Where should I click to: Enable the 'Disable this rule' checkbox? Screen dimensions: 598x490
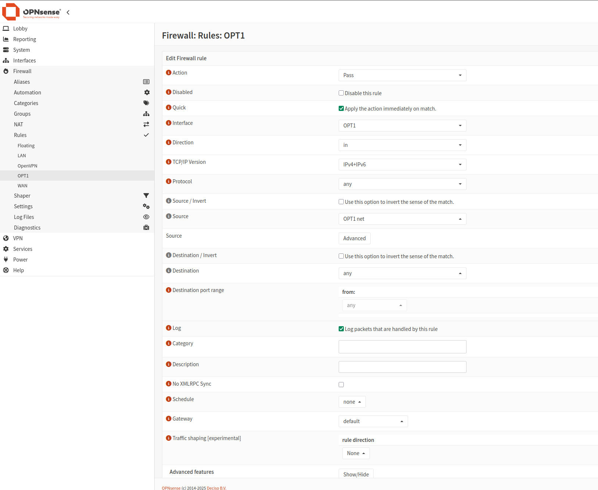(341, 93)
